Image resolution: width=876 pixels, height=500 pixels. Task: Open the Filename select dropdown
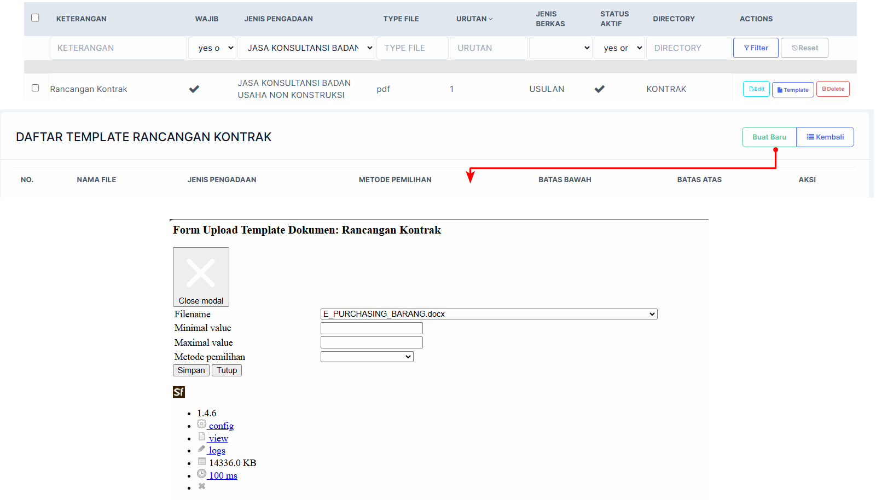489,314
